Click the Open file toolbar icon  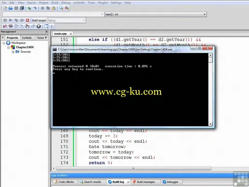(11, 8)
